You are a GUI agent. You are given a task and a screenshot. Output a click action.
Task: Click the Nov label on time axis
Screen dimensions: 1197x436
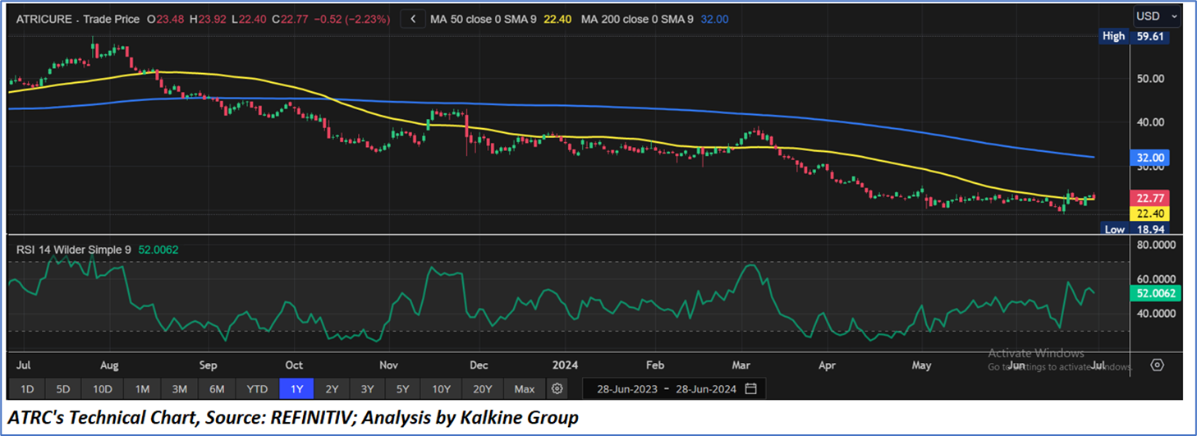(x=389, y=365)
